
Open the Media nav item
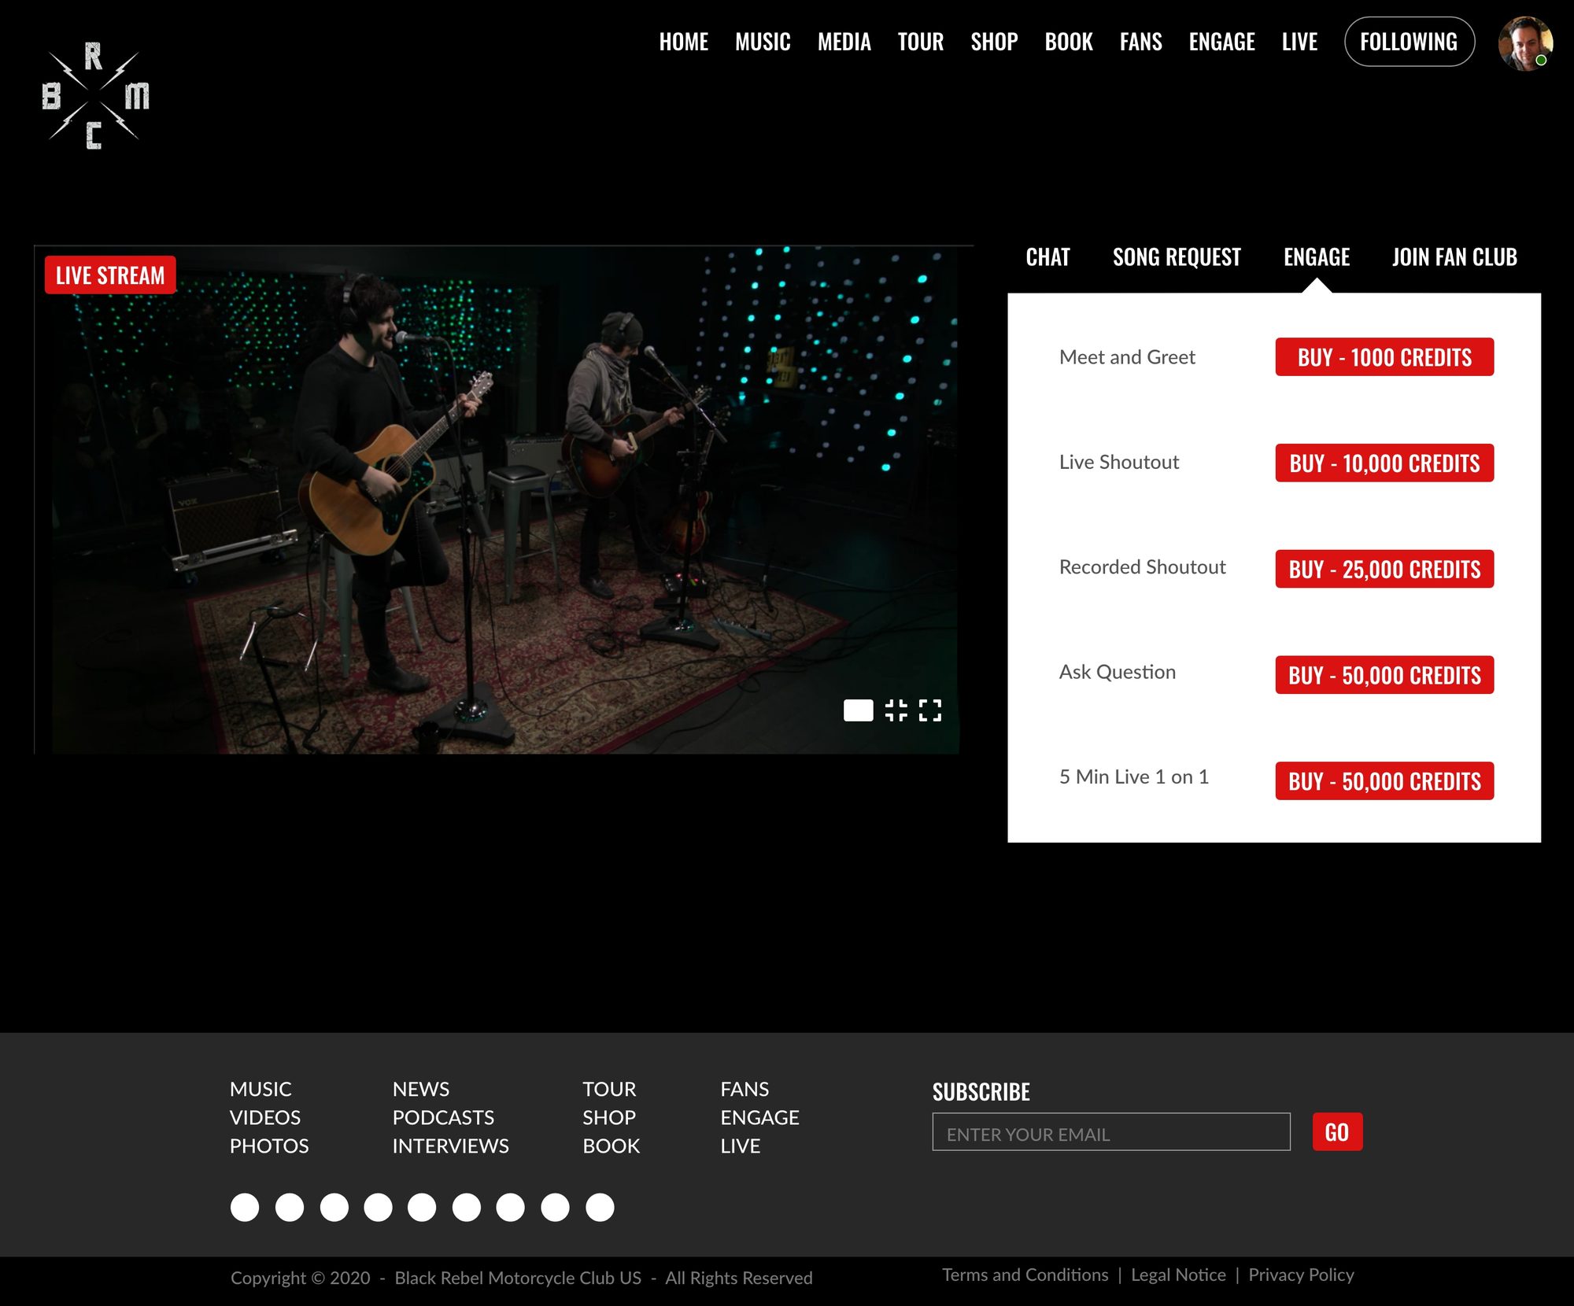[844, 42]
